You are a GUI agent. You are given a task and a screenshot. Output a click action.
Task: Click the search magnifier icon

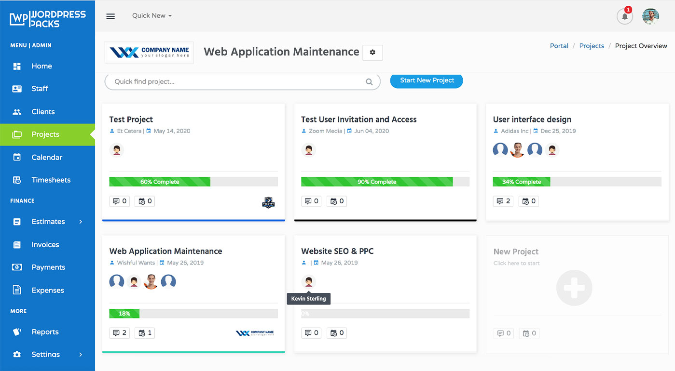pos(369,82)
